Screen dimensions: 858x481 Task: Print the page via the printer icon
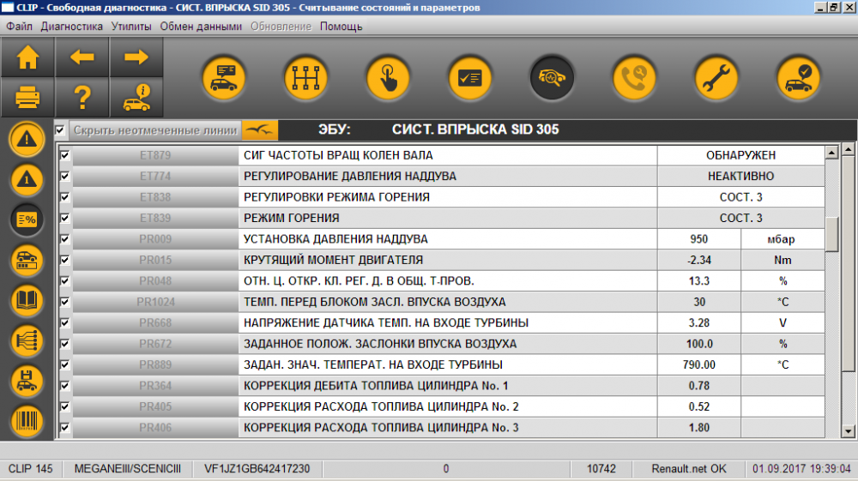[x=27, y=97]
